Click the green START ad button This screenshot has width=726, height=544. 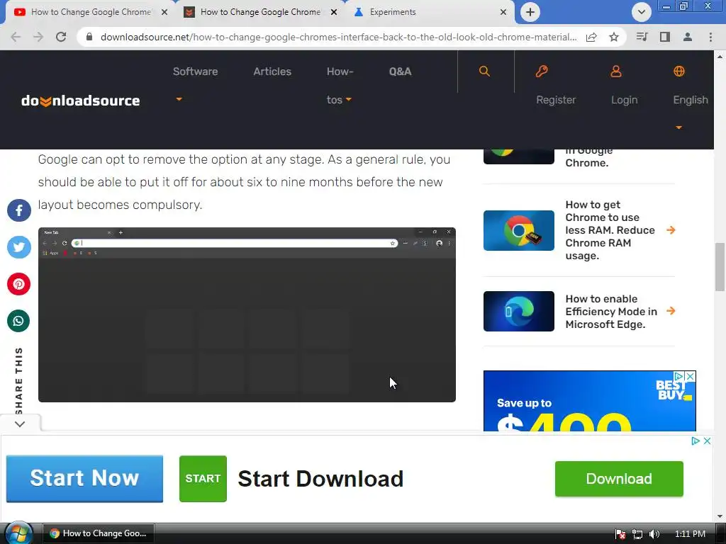(203, 479)
